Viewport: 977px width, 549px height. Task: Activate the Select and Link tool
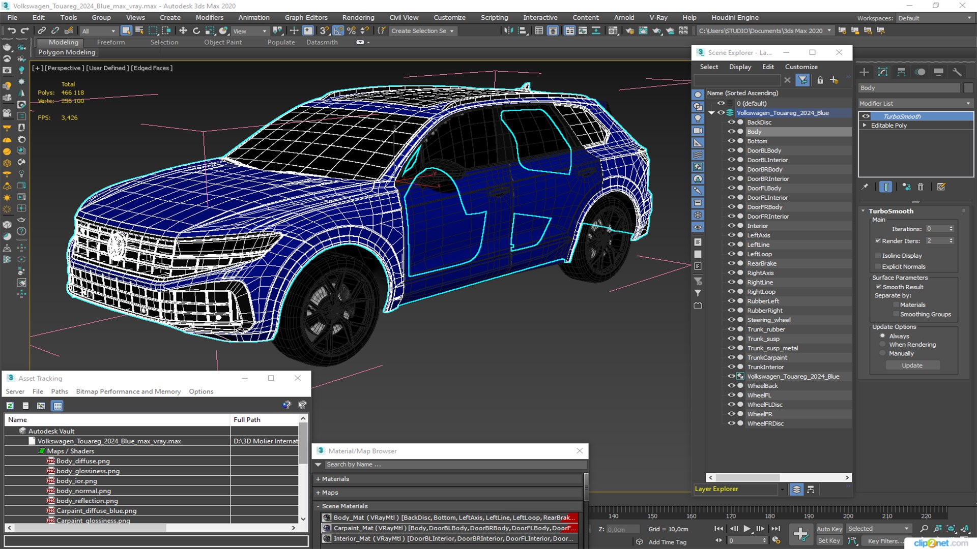[42, 31]
